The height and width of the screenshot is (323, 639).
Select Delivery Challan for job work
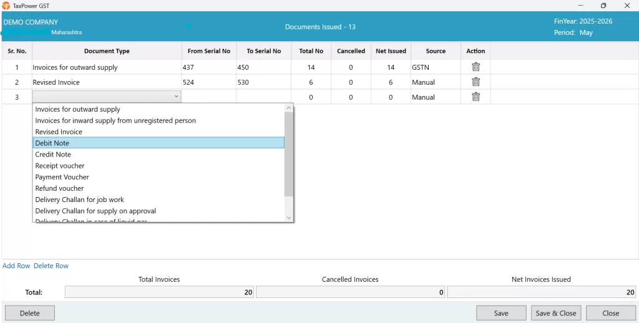point(159,200)
